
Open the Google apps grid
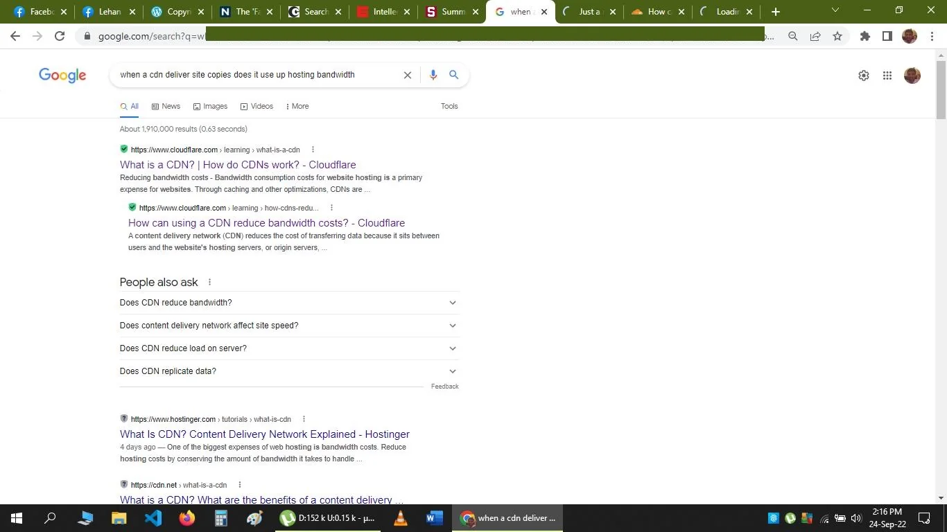(887, 76)
